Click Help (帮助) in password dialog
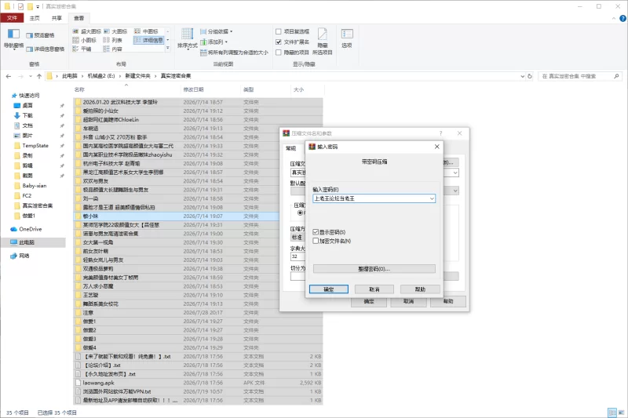 coord(420,289)
